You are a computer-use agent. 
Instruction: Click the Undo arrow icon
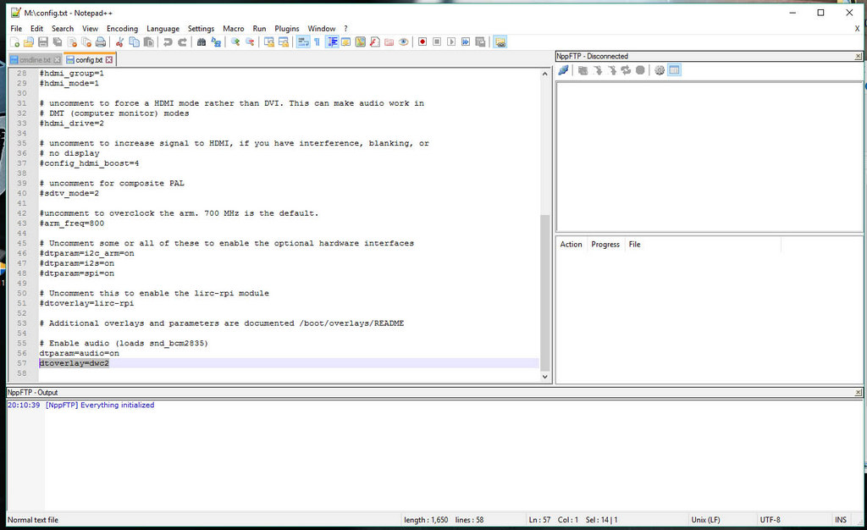[168, 41]
